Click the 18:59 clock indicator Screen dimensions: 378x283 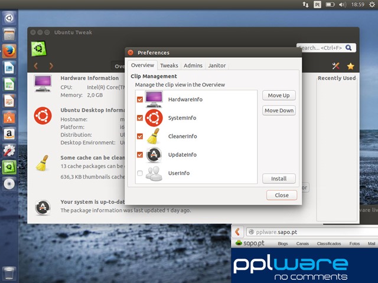pyautogui.click(x=358, y=4)
